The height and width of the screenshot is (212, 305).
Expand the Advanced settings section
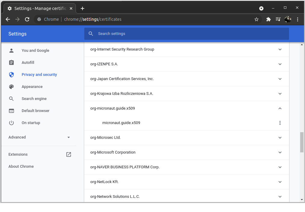(39, 137)
